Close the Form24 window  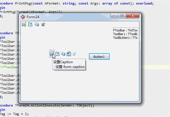133,16
